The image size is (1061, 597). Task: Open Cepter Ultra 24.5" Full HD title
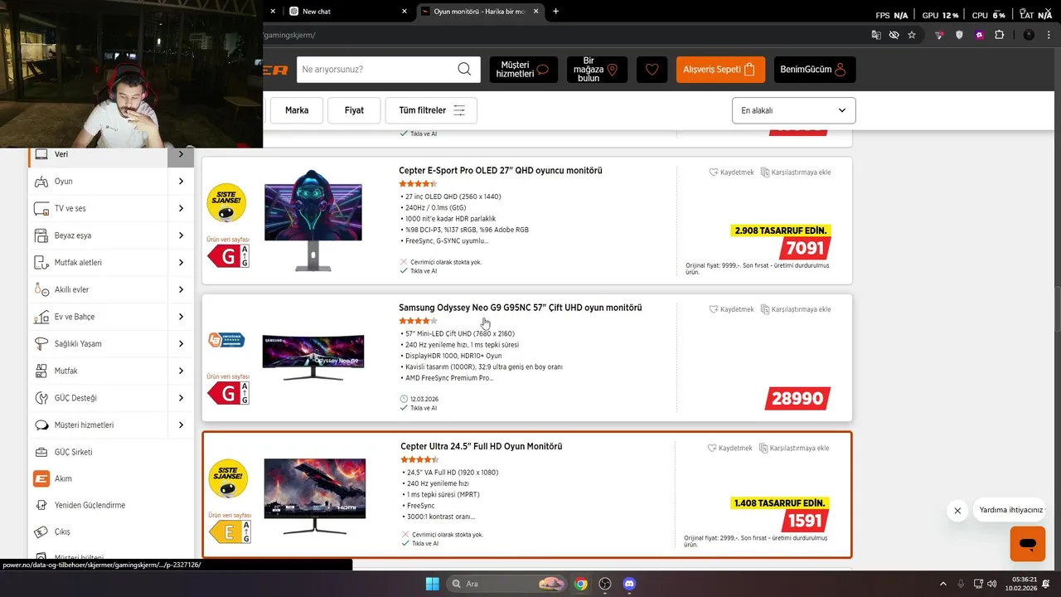[482, 446]
